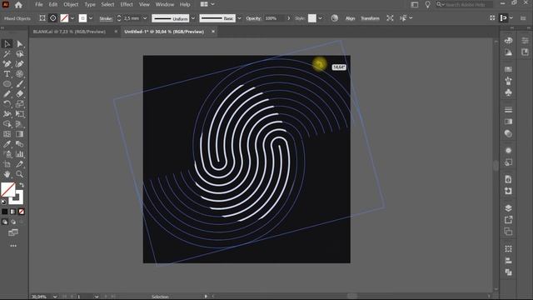
Task: Open the Object menu
Action: click(x=71, y=4)
